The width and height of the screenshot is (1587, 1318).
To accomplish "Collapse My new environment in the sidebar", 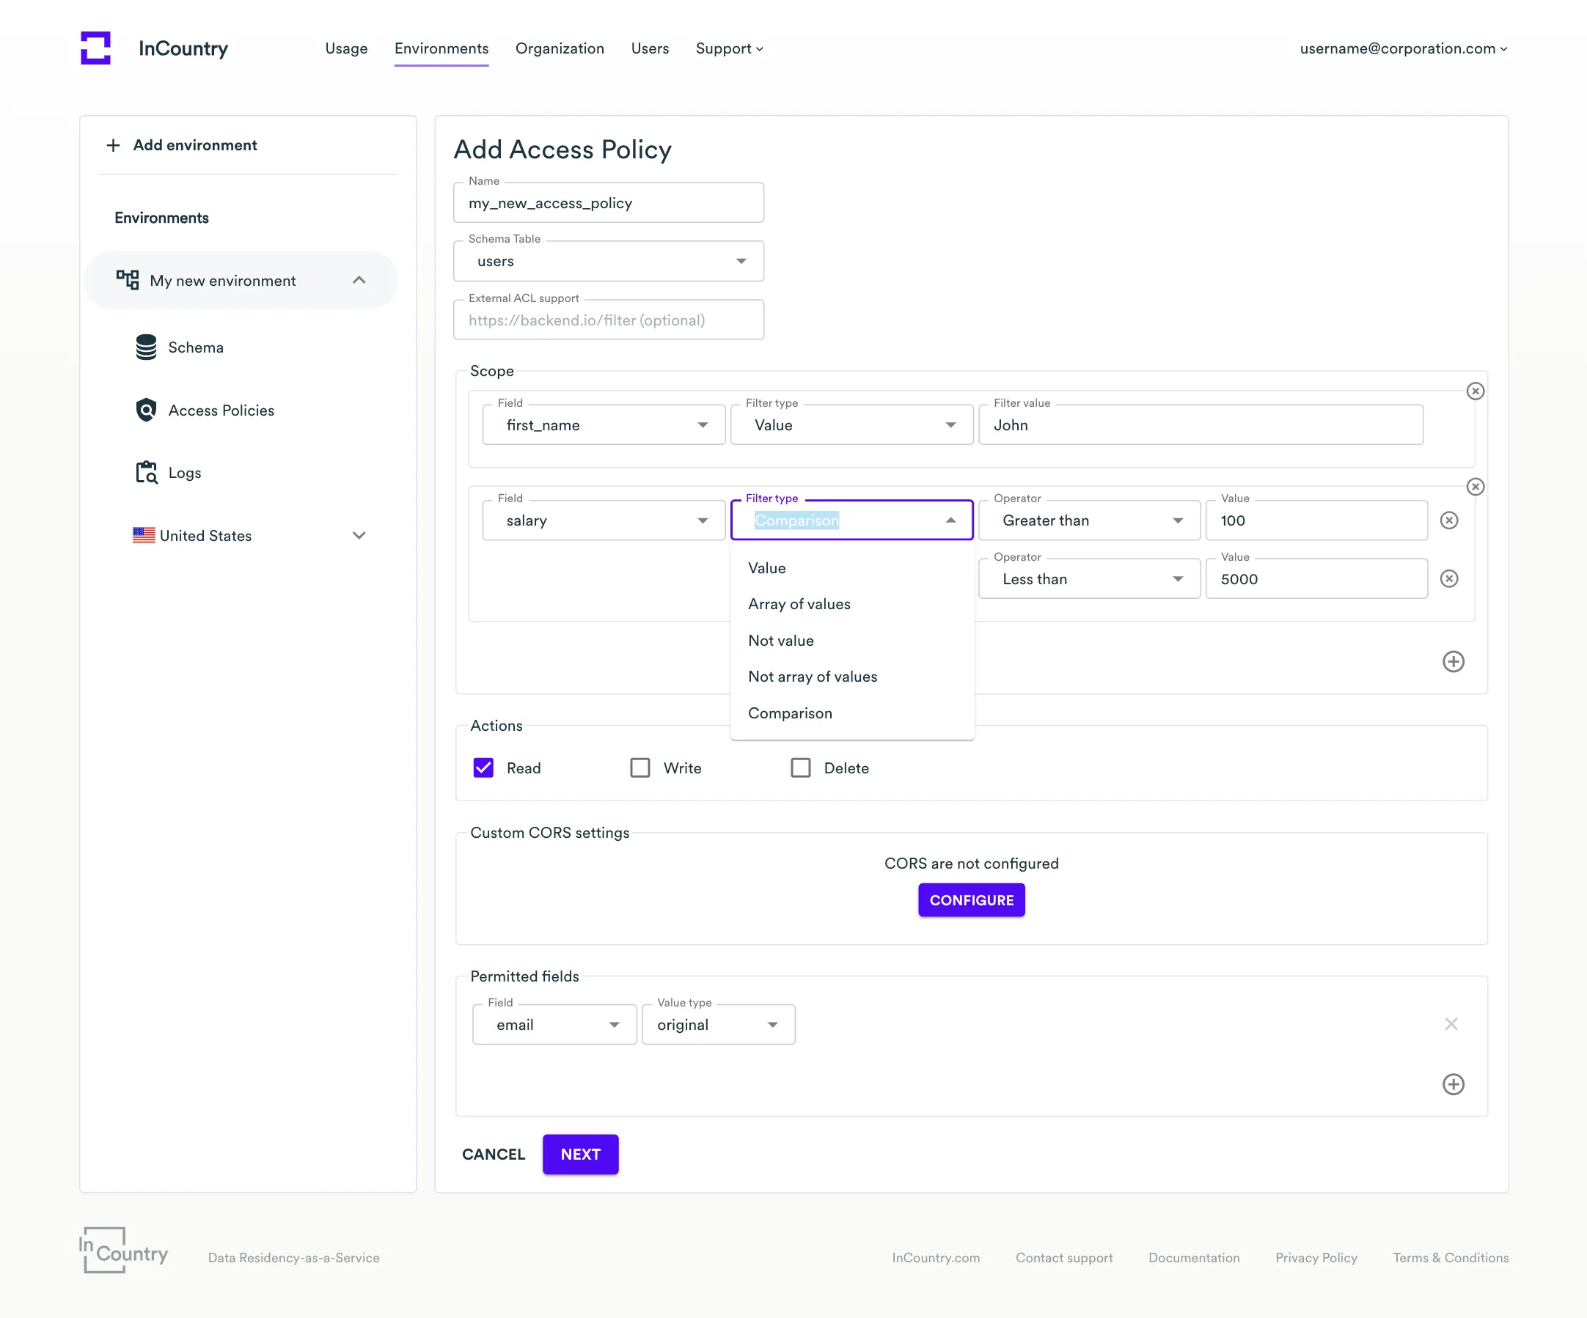I will (359, 279).
